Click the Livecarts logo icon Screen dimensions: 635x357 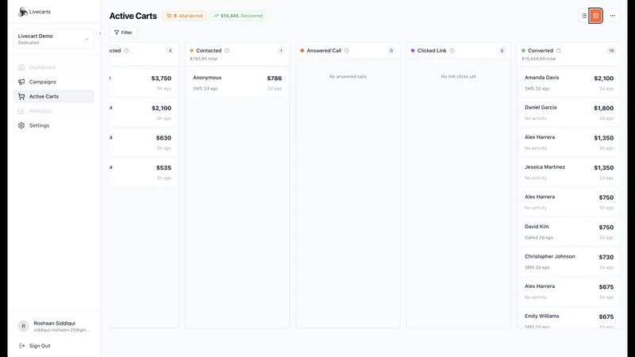tap(23, 12)
